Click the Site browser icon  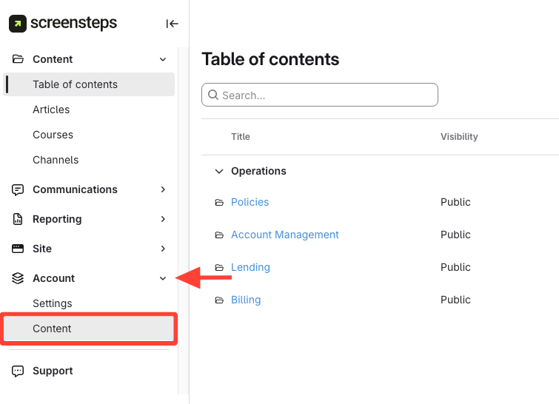(19, 249)
